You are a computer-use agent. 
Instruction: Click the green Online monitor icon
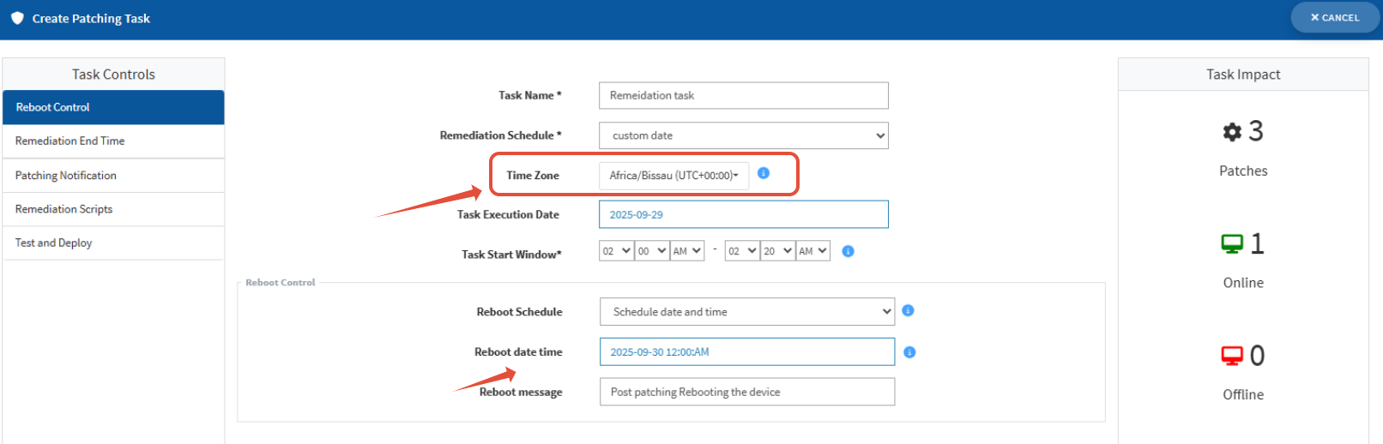1232,244
